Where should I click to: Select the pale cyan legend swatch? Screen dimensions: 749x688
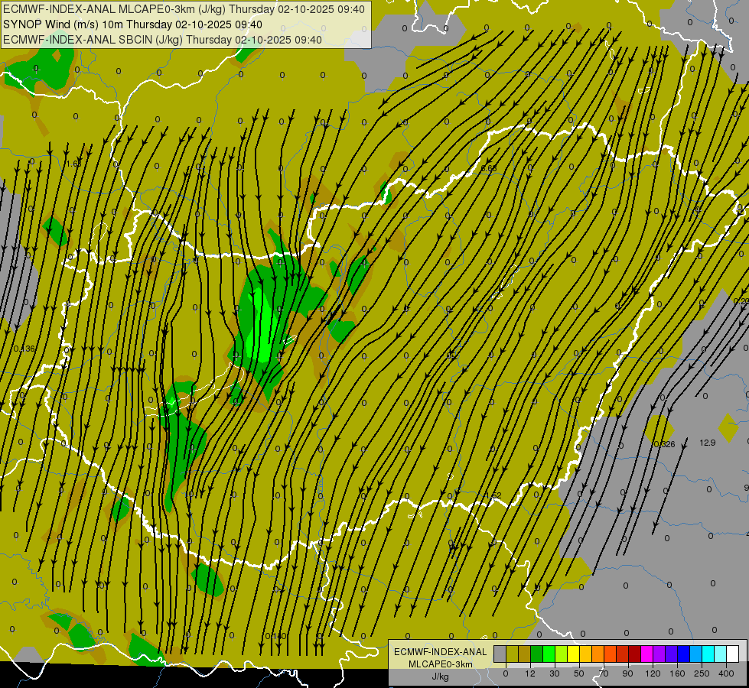pos(721,654)
